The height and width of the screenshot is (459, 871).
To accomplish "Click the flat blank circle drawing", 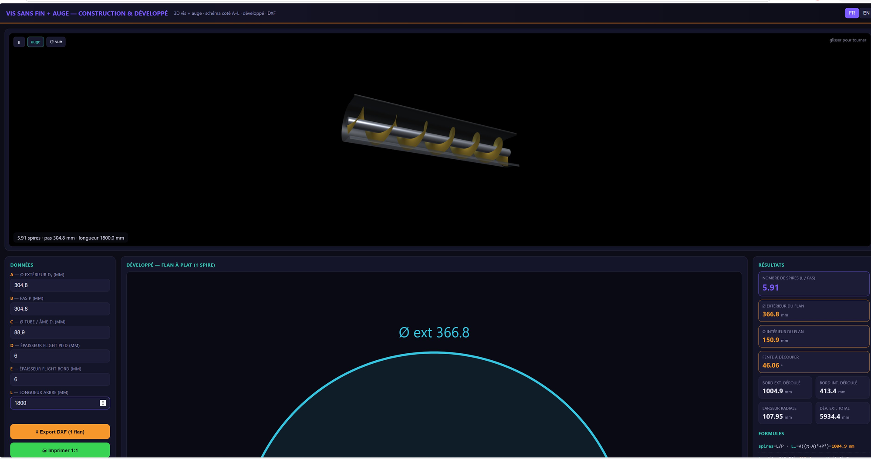I will click(x=434, y=405).
